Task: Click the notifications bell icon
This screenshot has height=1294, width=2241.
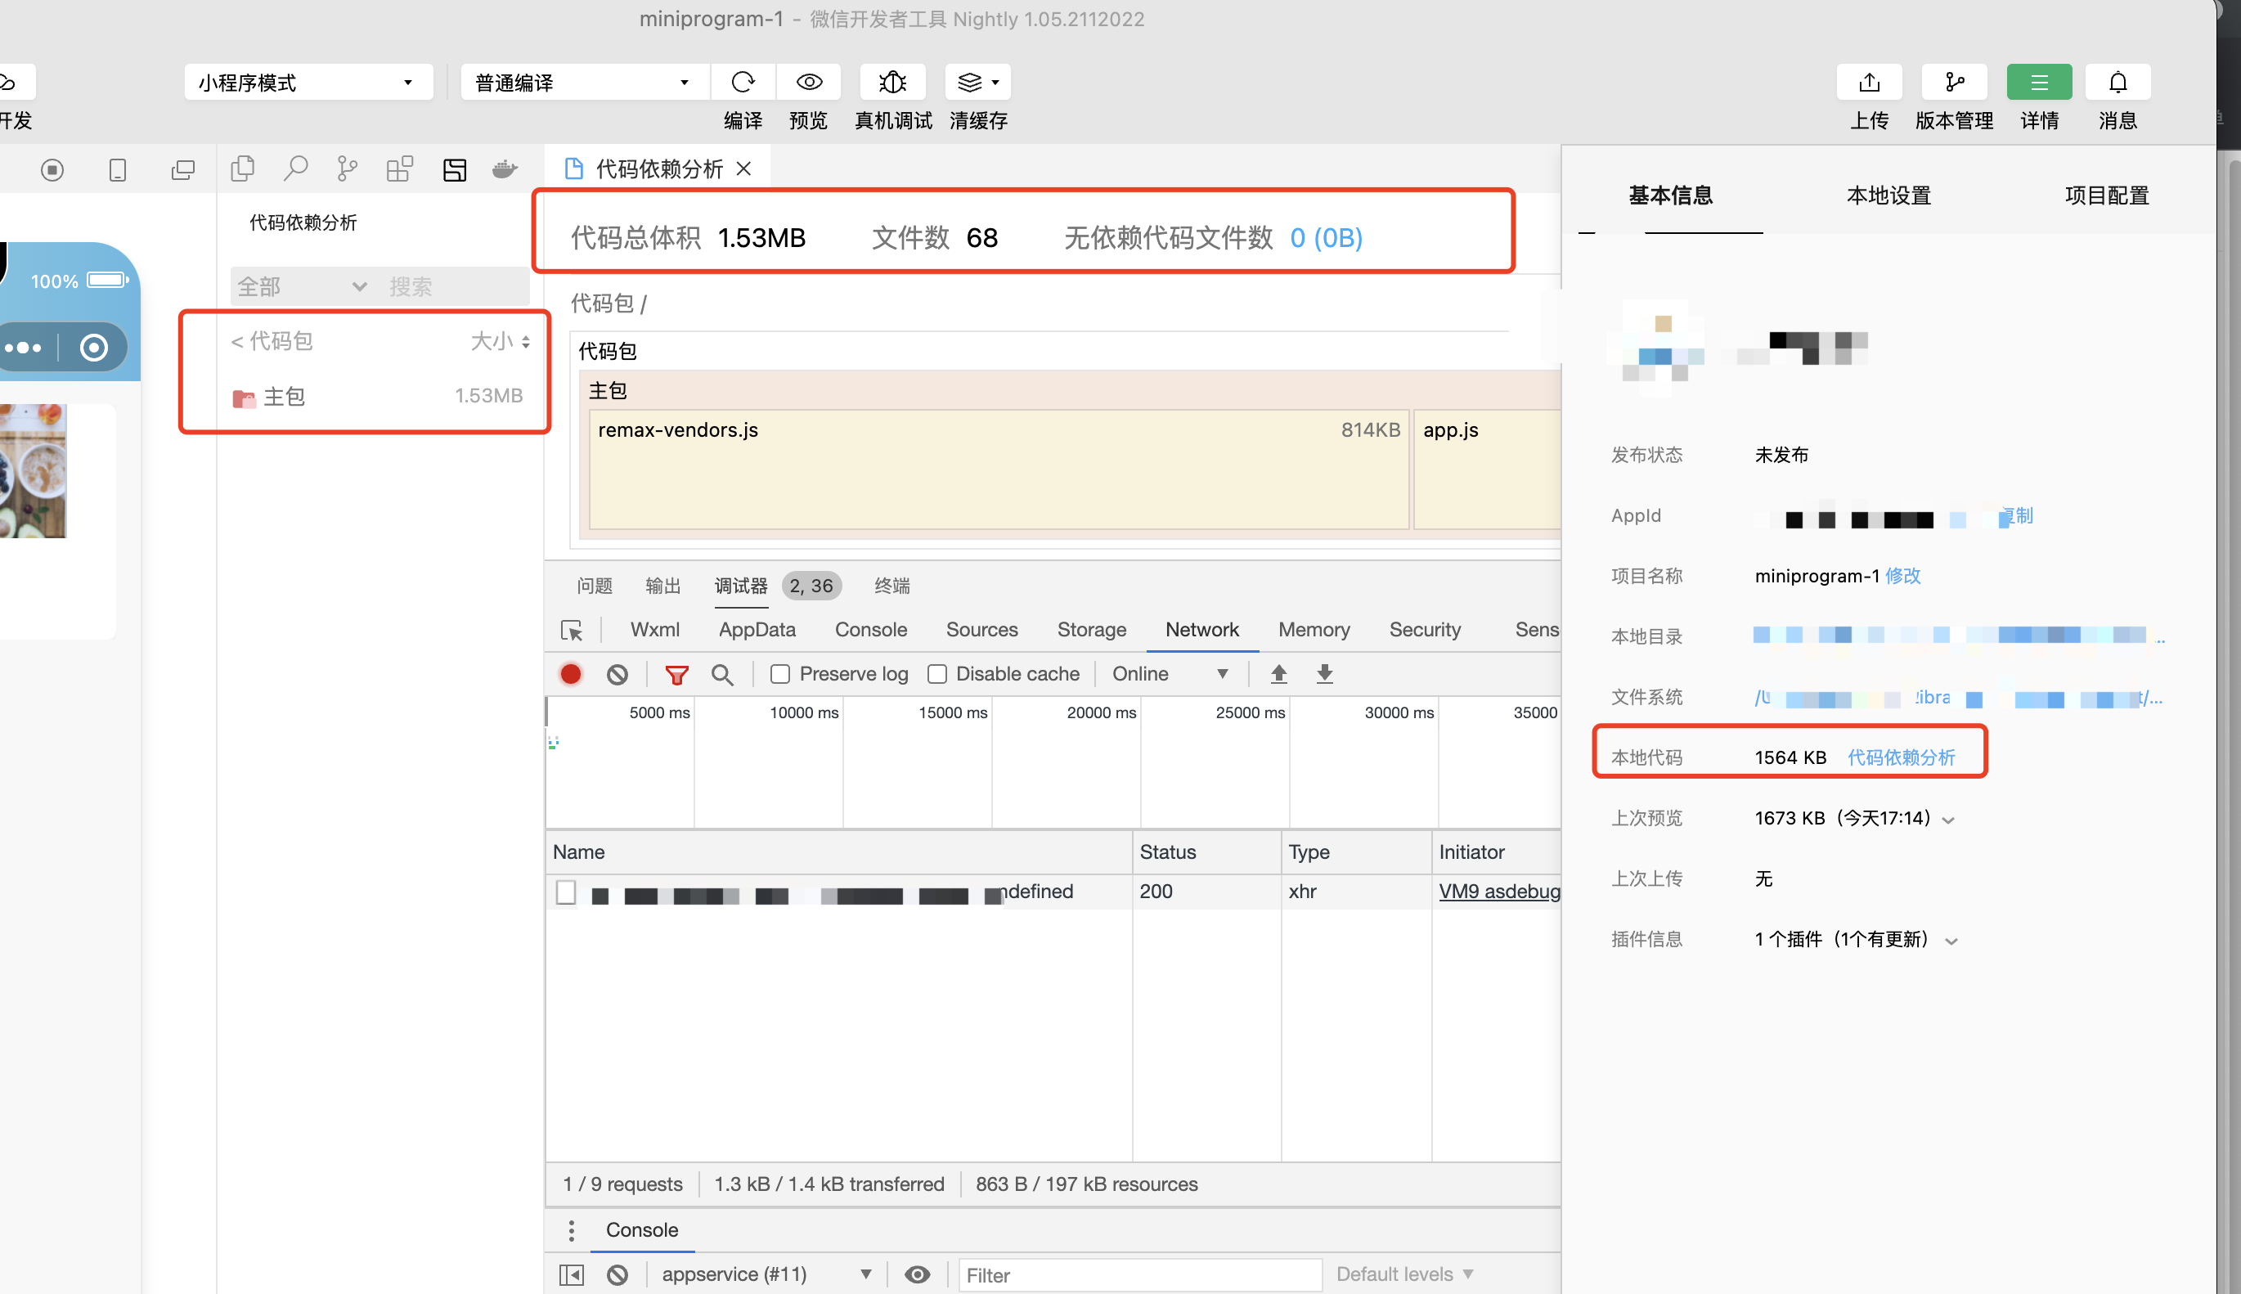Action: (2117, 83)
